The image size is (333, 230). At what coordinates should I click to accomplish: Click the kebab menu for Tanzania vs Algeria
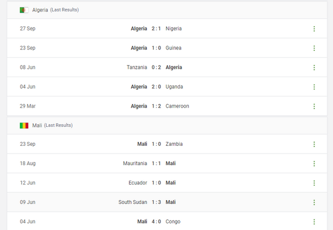click(x=314, y=68)
